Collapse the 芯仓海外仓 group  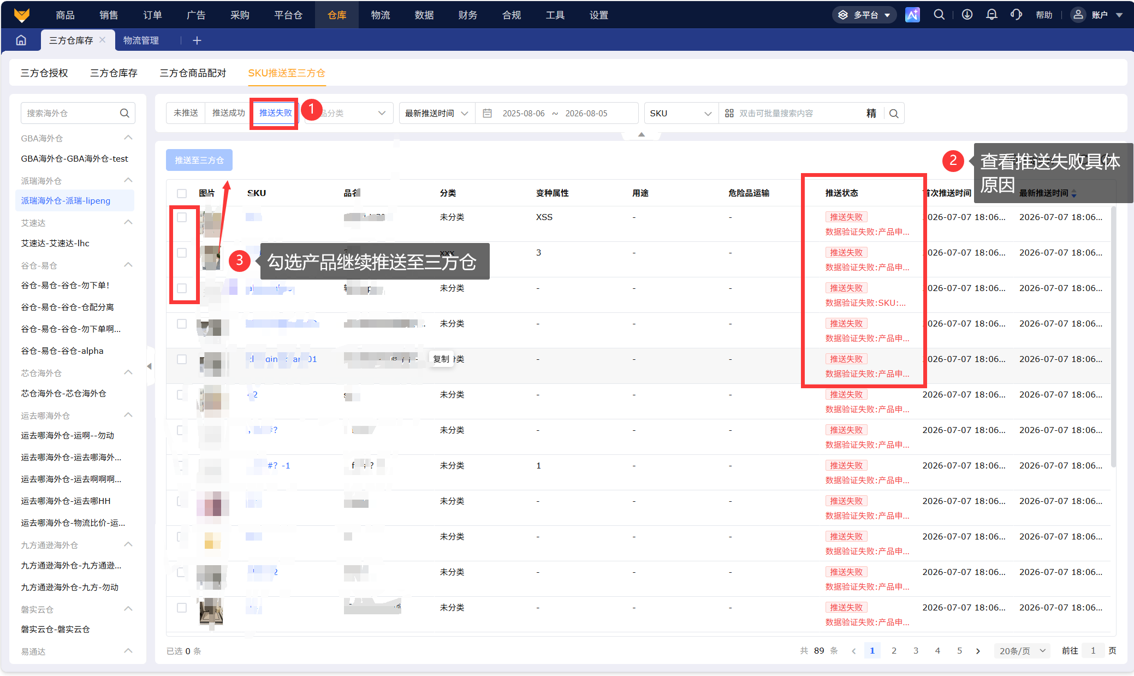tap(128, 372)
